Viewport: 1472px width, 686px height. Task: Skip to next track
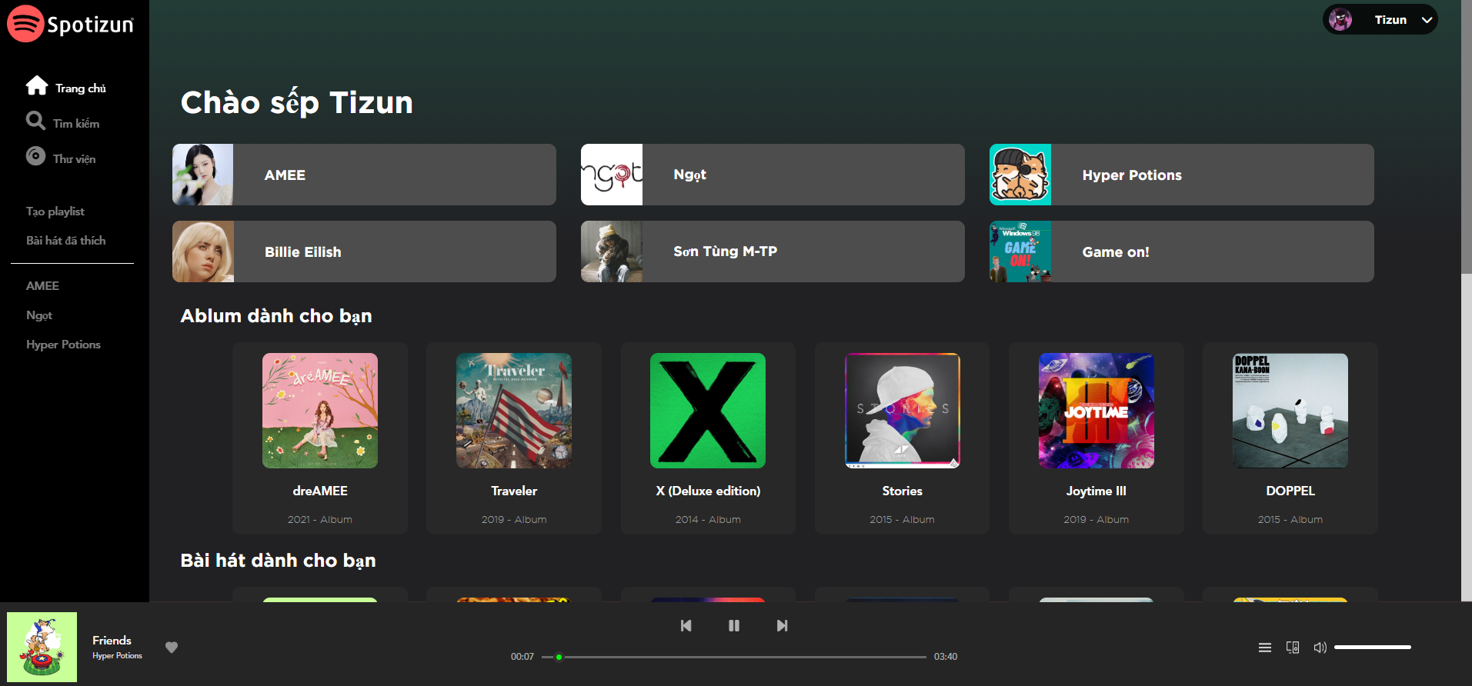pos(782,626)
